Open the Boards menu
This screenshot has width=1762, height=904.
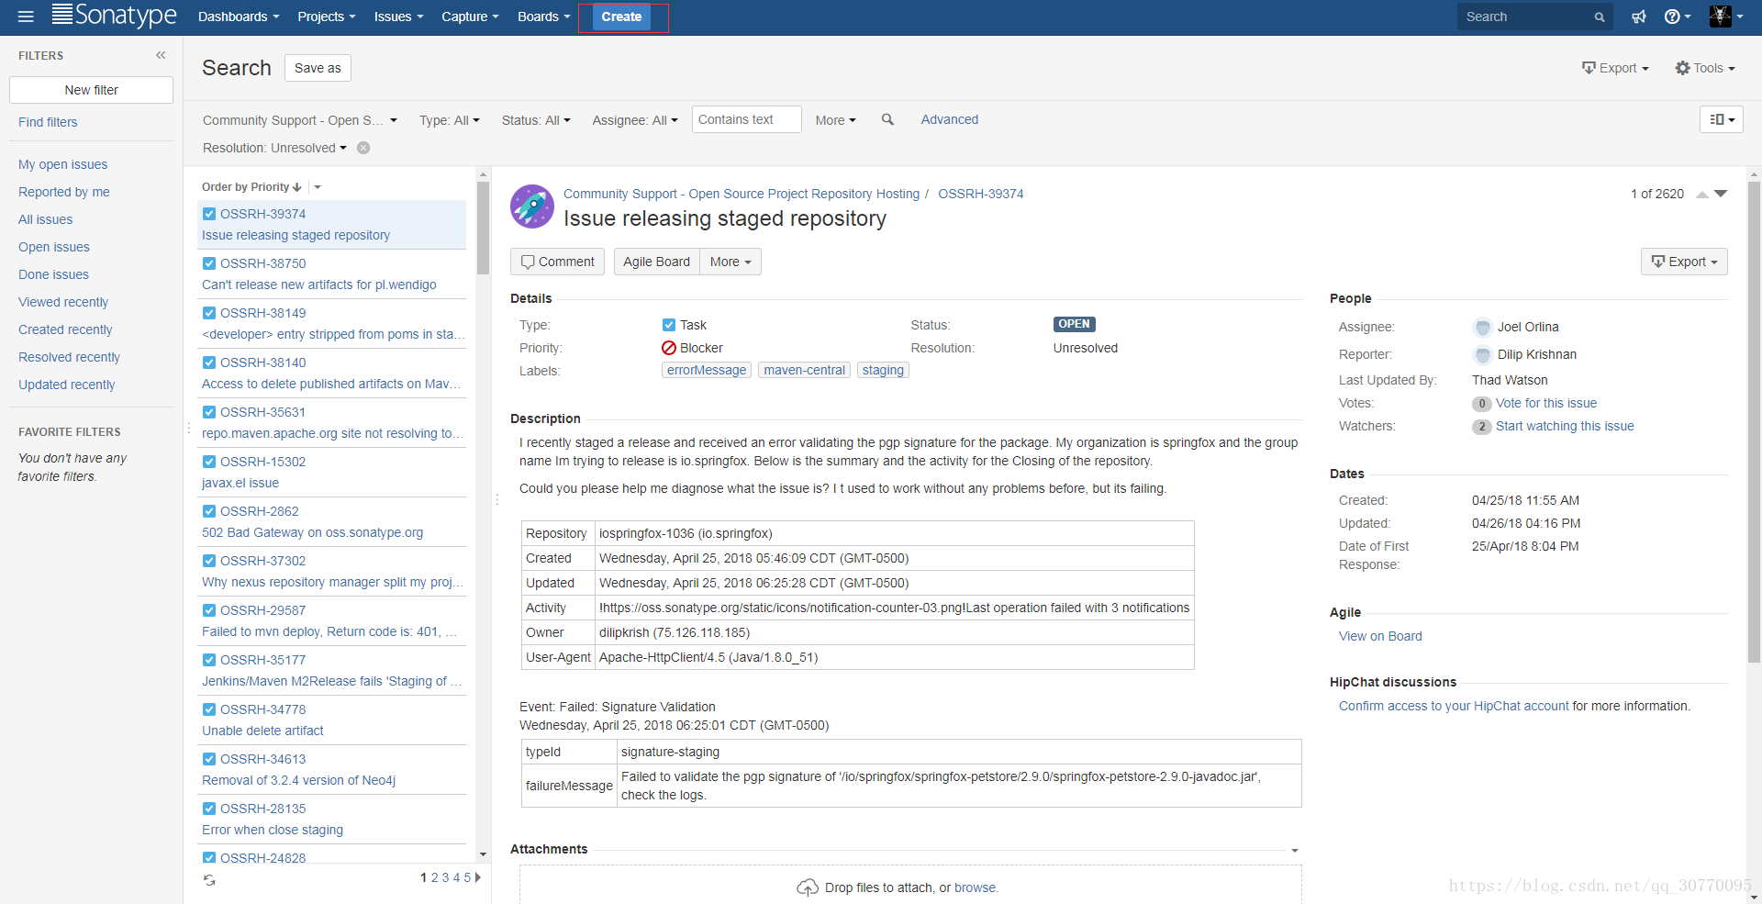(543, 17)
